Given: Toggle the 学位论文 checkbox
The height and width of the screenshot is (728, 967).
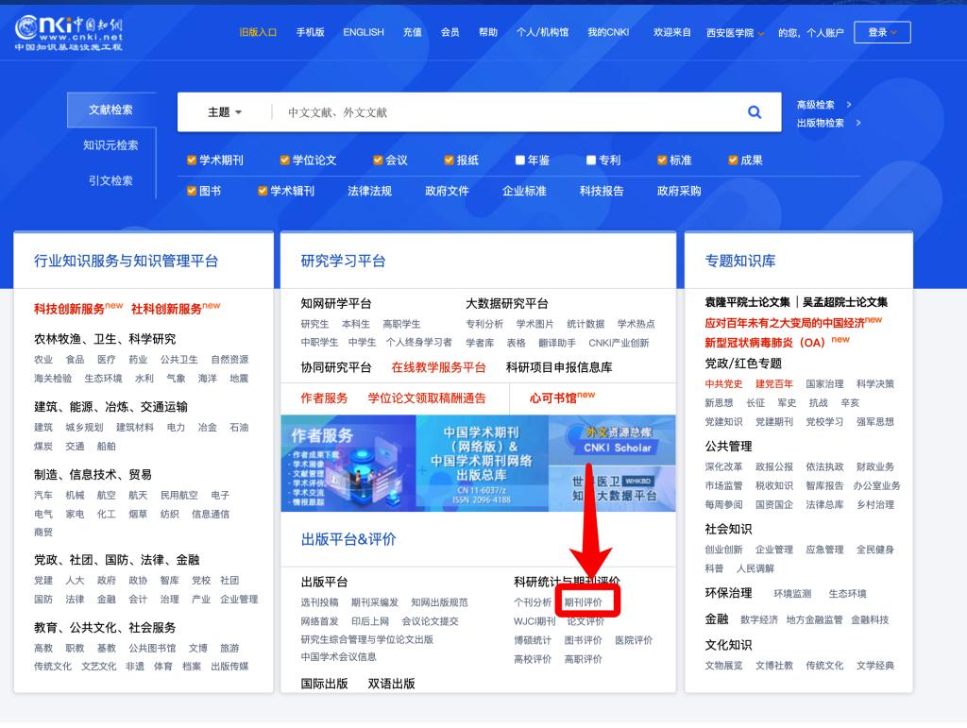Looking at the screenshot, I should 284,161.
